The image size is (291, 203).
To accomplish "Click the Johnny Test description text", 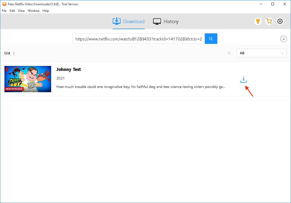I will pos(141,87).
